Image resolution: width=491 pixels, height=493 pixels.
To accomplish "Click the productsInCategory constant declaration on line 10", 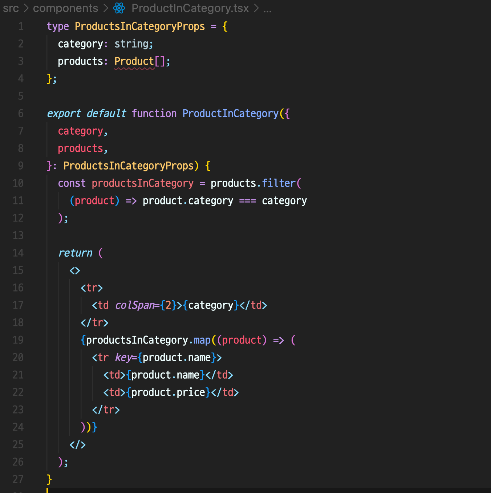I will pos(143,183).
